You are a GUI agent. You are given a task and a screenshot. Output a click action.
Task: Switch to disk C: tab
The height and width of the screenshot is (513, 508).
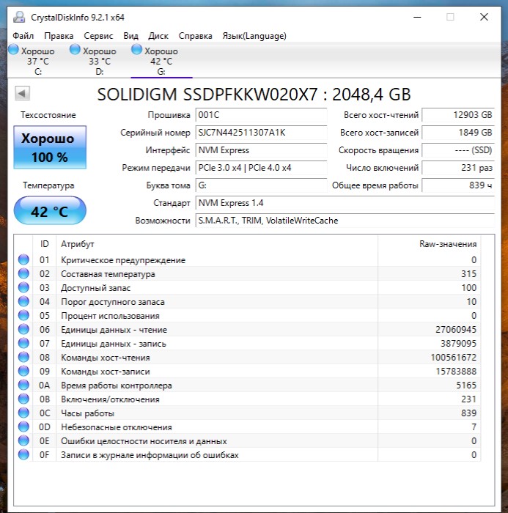point(38,61)
